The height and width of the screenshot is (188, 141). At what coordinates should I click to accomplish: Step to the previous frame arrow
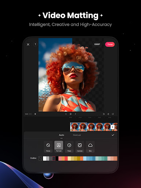pos(66,114)
